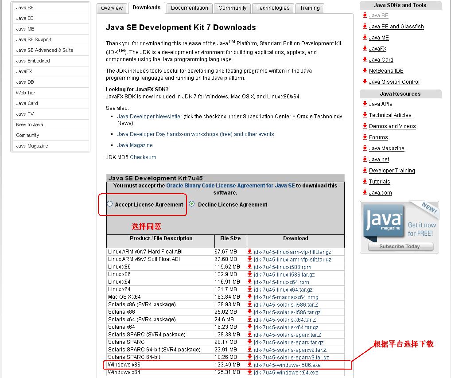The image size is (451, 378).
Task: Go to the Community tab
Action: coord(232,8)
